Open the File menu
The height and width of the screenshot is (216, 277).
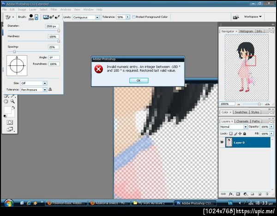[5, 10]
